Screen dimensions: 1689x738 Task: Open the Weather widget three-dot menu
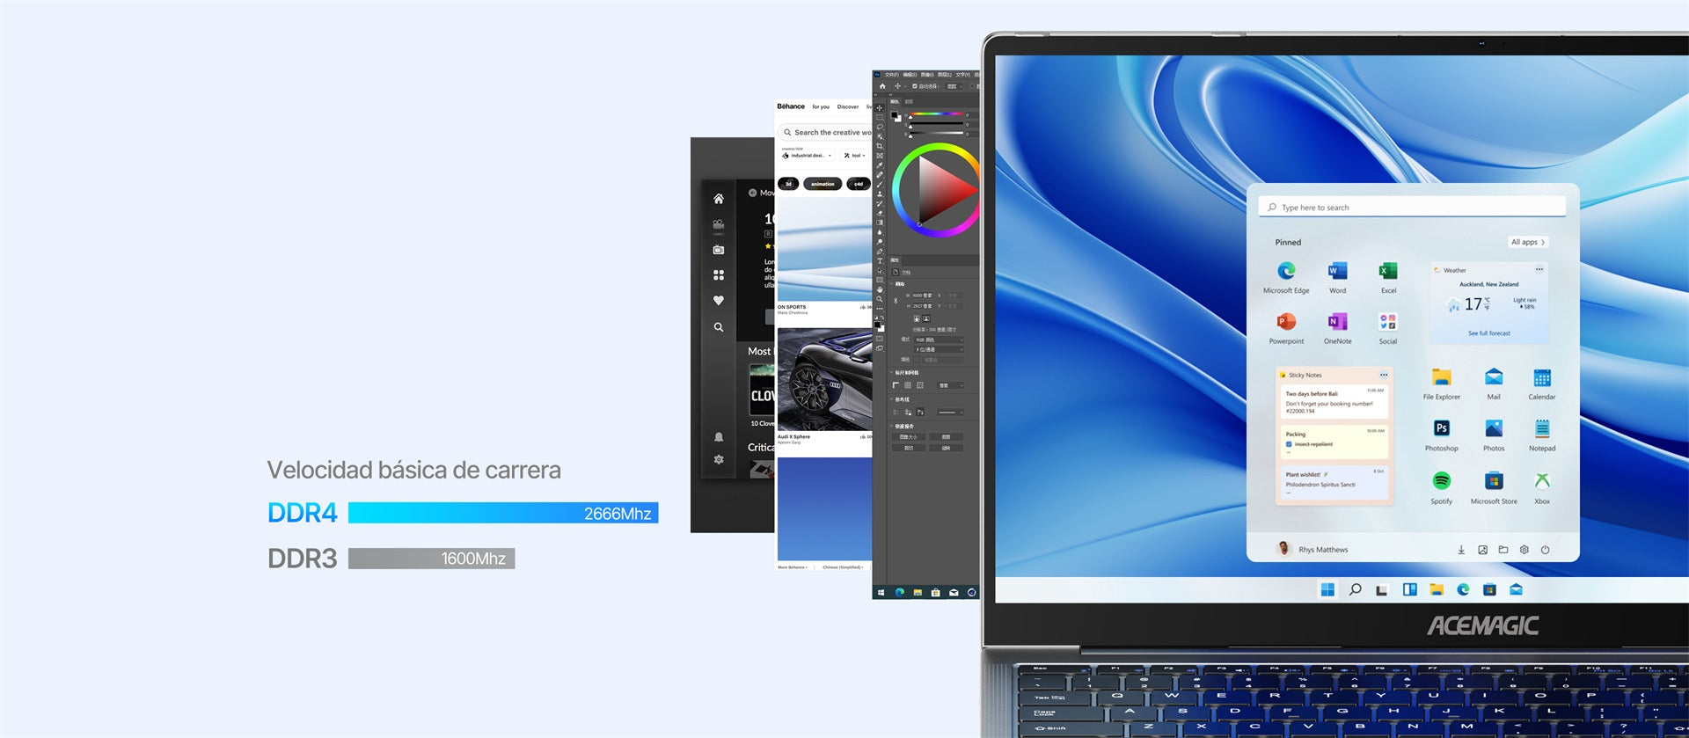pyautogui.click(x=1539, y=269)
